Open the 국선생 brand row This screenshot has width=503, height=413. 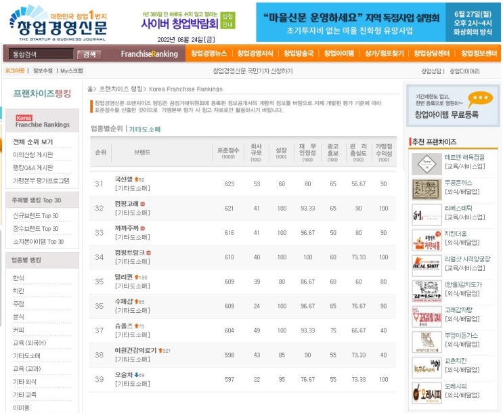[242, 184]
